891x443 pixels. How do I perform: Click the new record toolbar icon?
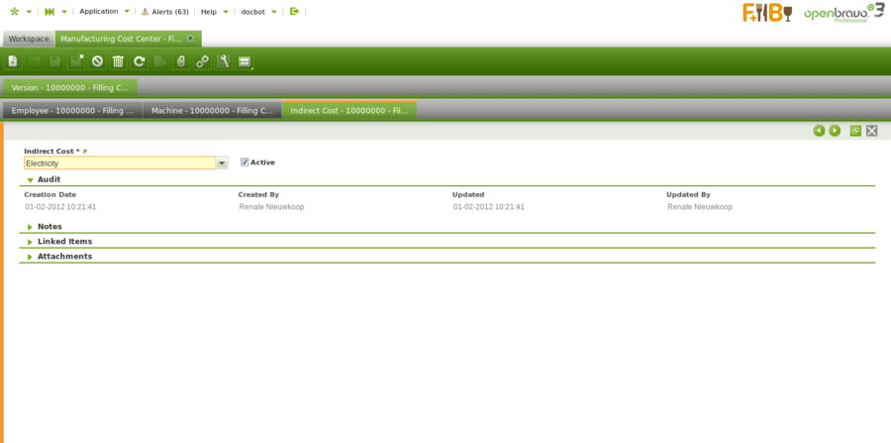point(13,61)
